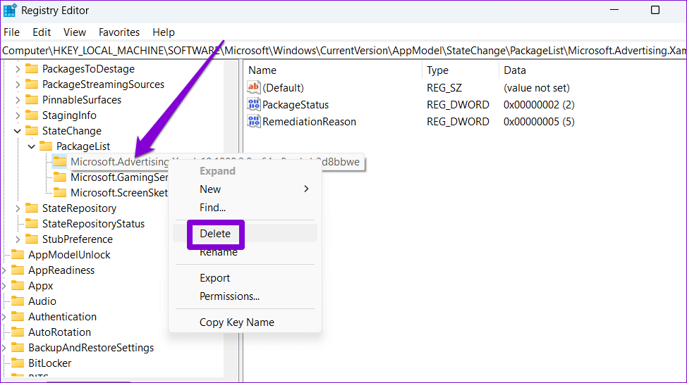Click the registry path address bar

coord(343,51)
